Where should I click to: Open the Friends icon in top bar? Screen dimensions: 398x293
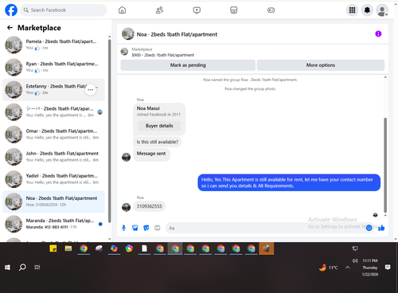point(159,10)
